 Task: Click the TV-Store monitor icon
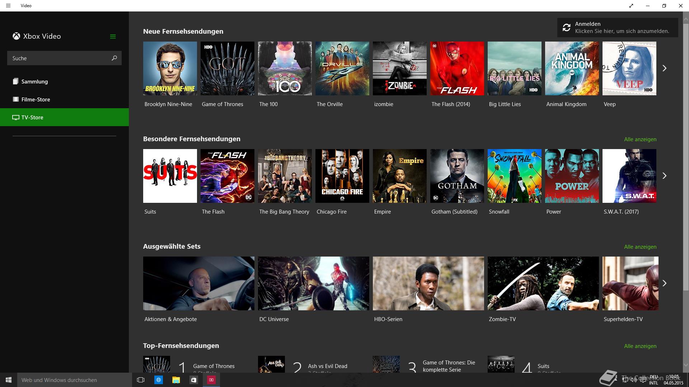16,117
